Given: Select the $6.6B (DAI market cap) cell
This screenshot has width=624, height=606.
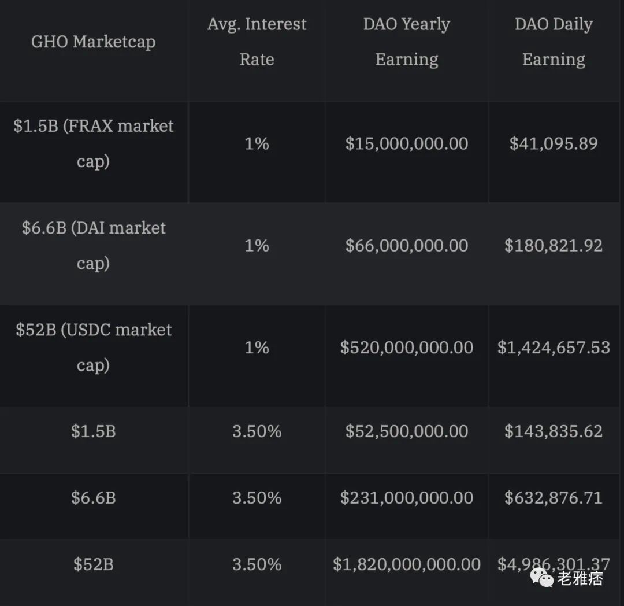Looking at the screenshot, I should point(93,245).
